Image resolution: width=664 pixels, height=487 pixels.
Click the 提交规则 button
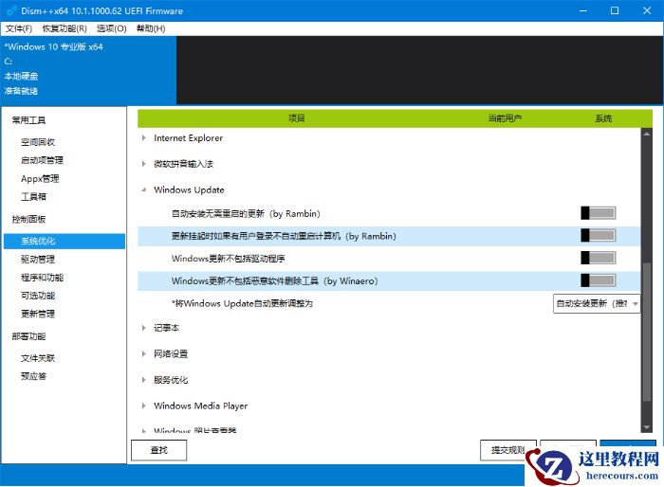507,450
